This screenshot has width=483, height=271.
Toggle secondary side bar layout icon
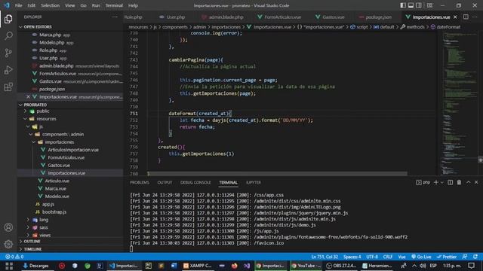coord(419,5)
